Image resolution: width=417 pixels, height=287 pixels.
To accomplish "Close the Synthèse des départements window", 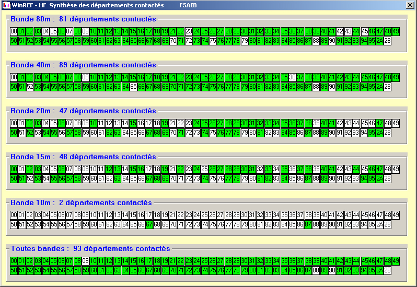I will pos(410,5).
